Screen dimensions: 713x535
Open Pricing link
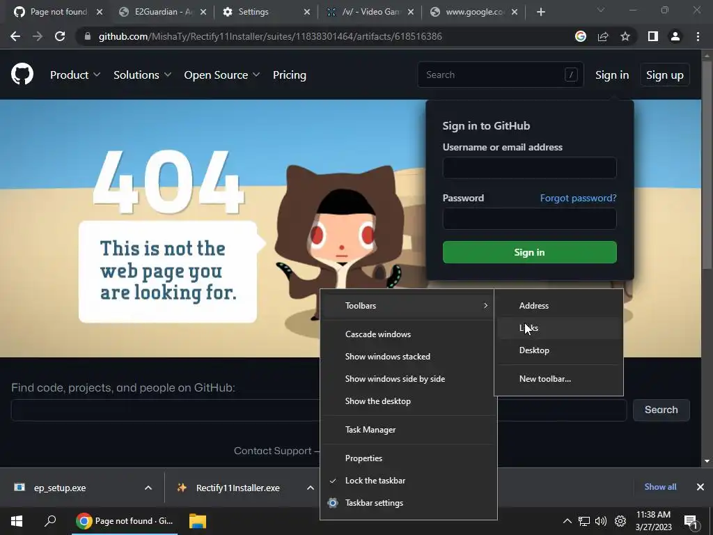[x=289, y=75]
